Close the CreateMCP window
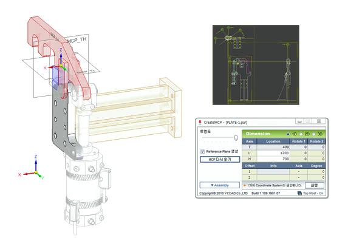The width and height of the screenshot is (348, 249). coord(319,121)
